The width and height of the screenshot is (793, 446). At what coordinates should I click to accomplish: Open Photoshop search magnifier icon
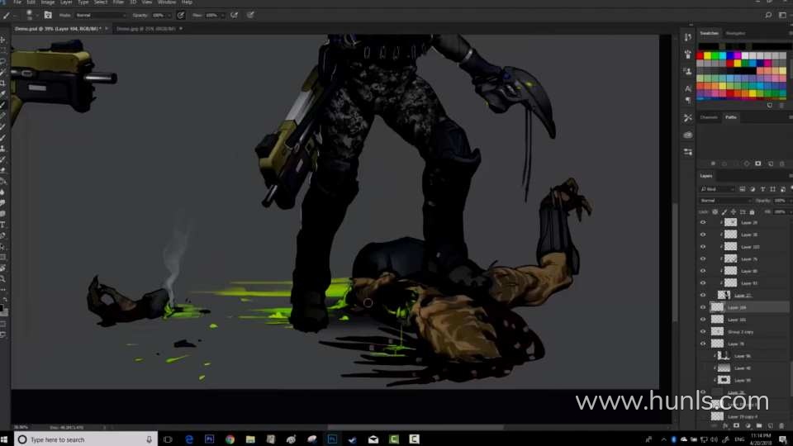768,15
